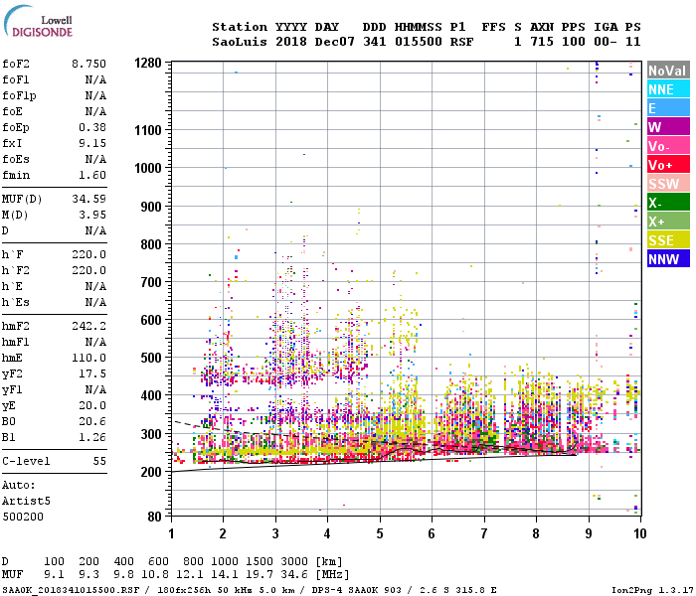Click the B0 value 20.6
The image size is (696, 596).
click(92, 422)
